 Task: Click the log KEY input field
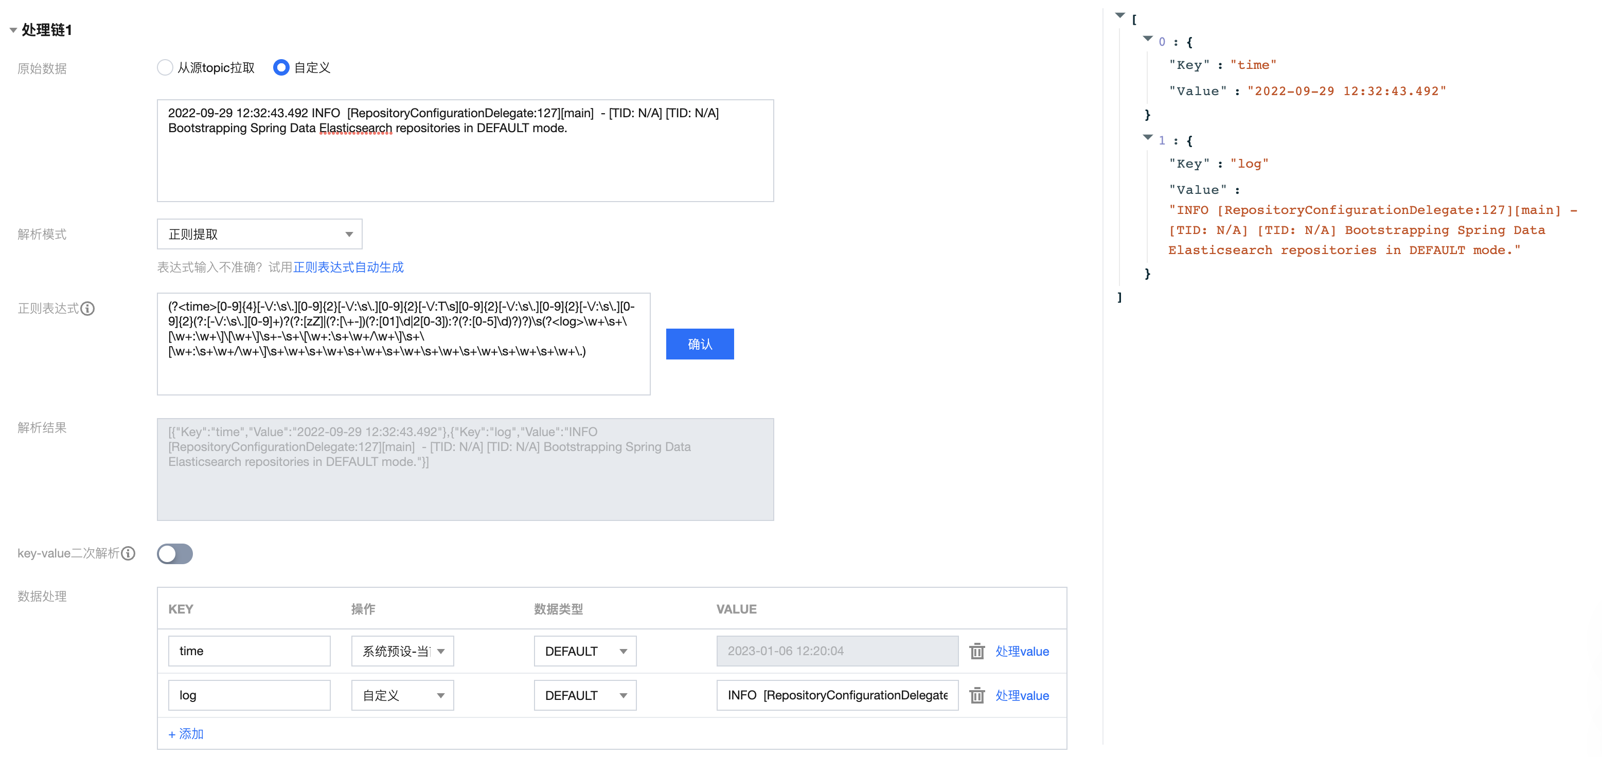[x=249, y=695]
